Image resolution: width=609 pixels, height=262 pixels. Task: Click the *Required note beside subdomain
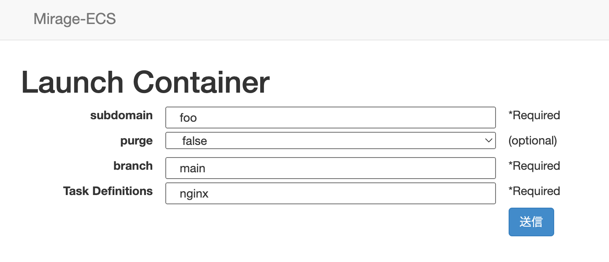click(x=534, y=115)
